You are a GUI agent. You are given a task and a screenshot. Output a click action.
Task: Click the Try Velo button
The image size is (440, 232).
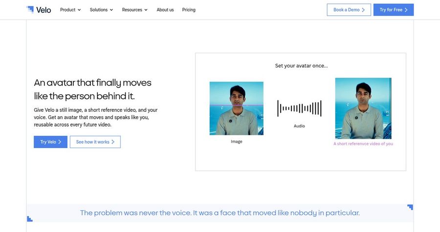tap(50, 142)
